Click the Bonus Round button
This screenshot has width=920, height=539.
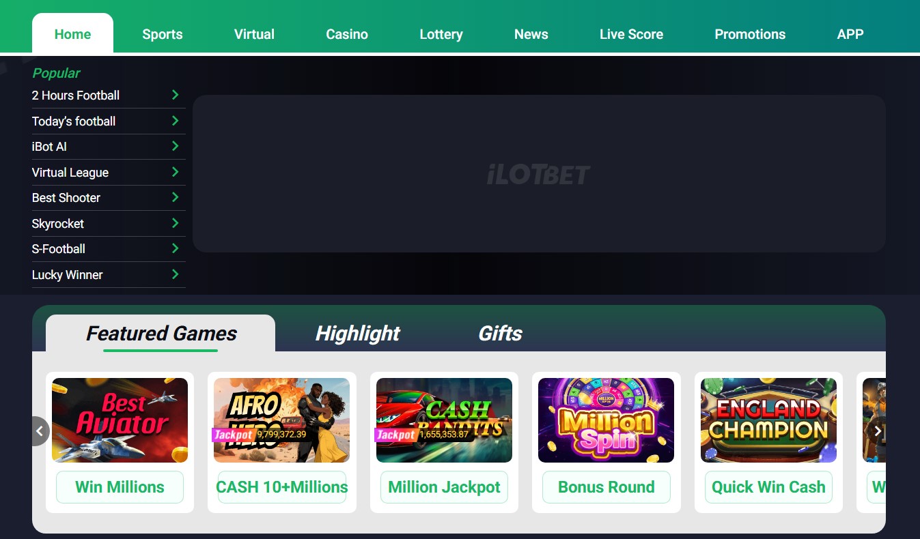pyautogui.click(x=606, y=487)
